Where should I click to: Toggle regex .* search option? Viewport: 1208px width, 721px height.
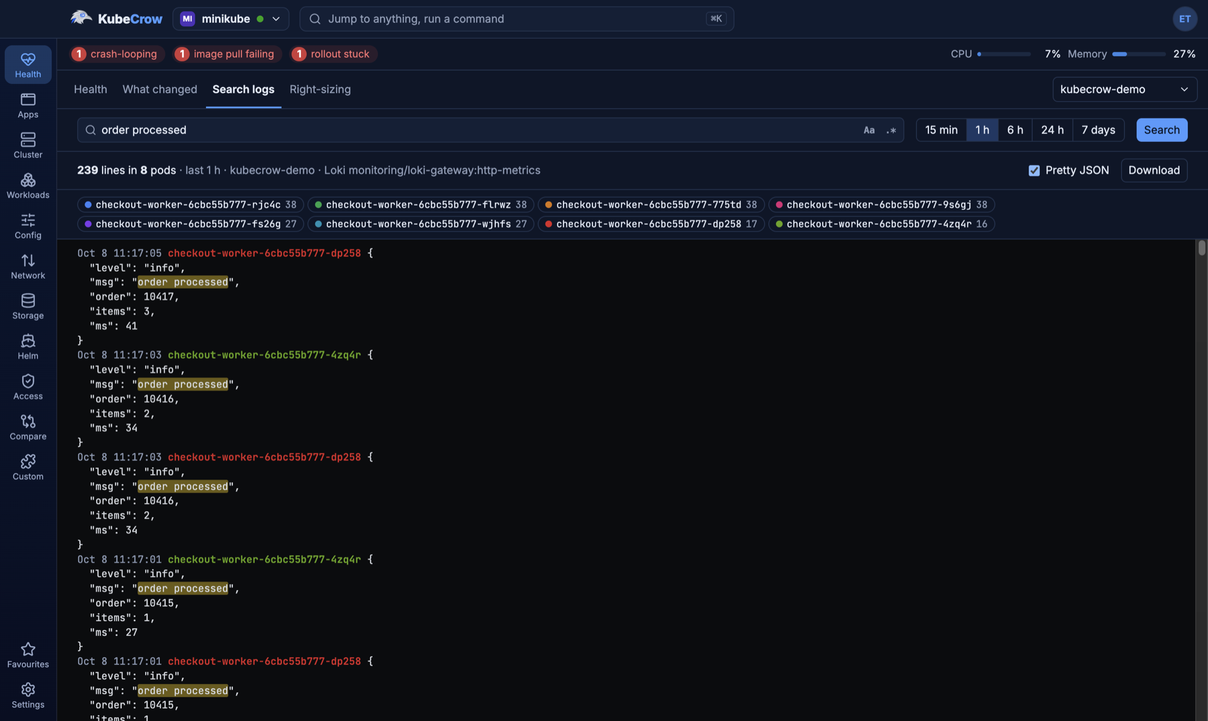891,130
